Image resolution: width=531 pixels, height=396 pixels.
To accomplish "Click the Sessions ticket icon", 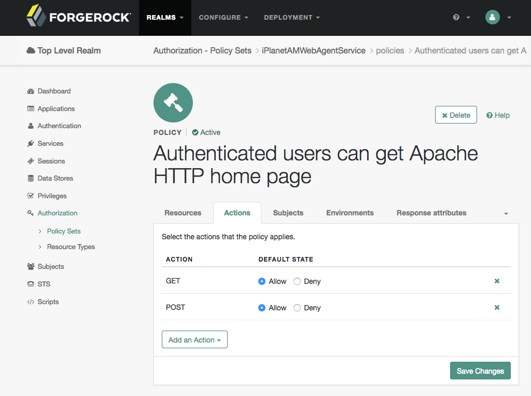I will click(31, 161).
